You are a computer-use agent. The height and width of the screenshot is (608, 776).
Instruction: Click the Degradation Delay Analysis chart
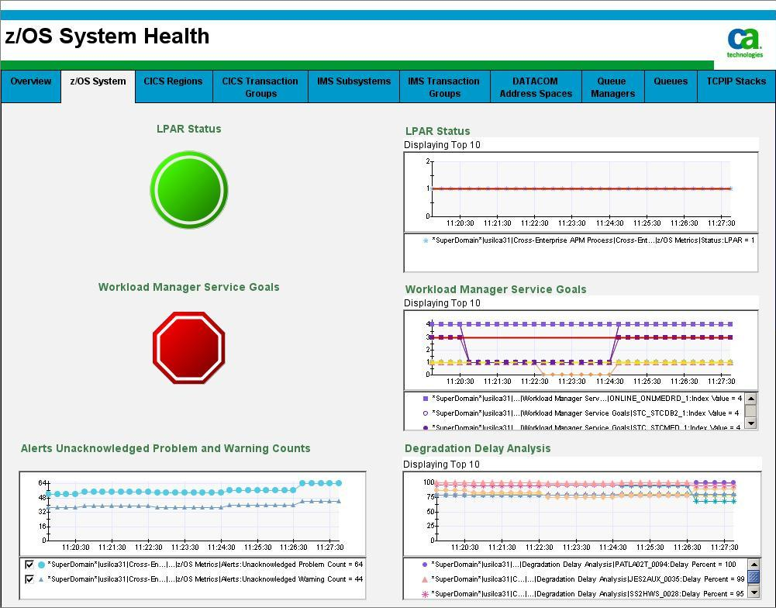pyautogui.click(x=581, y=514)
